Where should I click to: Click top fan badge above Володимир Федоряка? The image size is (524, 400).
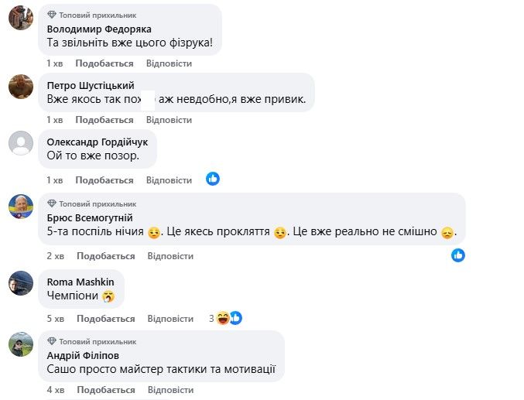52,15
